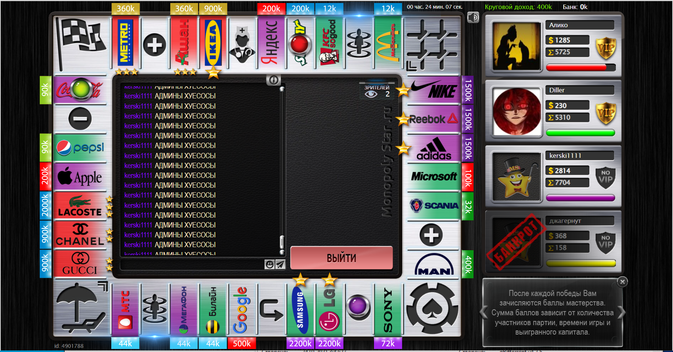This screenshot has height=352, width=673.
Task: Click the Subway property cell
Action: pos(301,43)
